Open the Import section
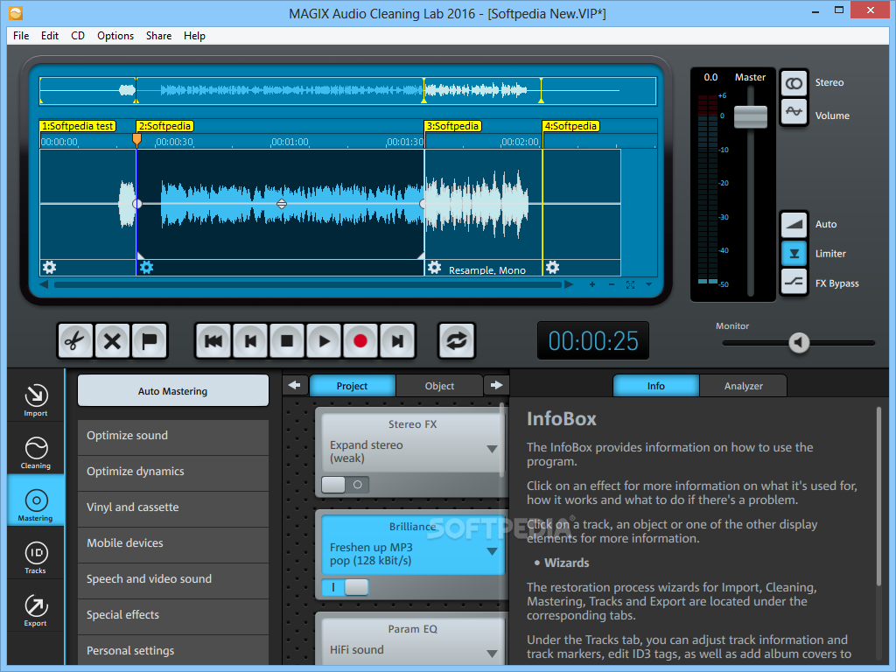896x672 pixels. click(35, 399)
